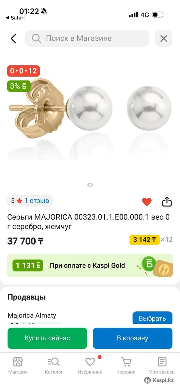Open the 1 отзыв reviews link
The height and width of the screenshot is (392, 180).
[37, 201]
